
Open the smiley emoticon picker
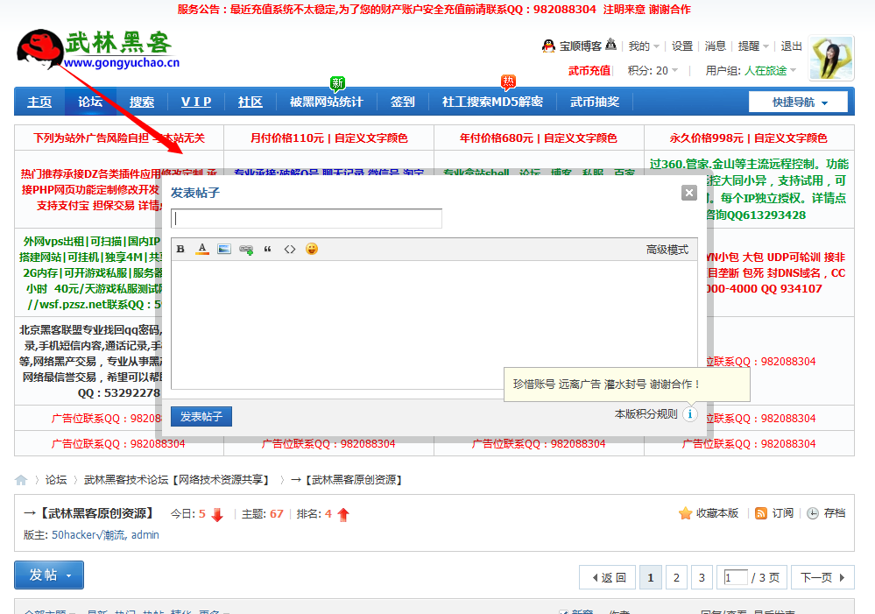click(x=312, y=249)
